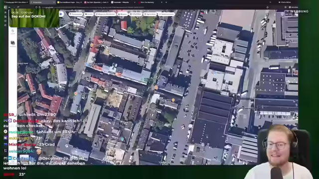Open the saved place thumbnail in side panel
The image size is (319, 179).
(12, 43)
